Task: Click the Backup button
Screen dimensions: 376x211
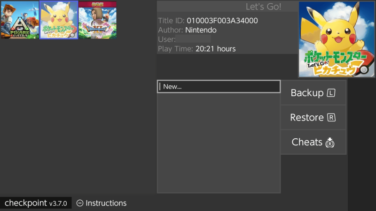Action: point(313,93)
